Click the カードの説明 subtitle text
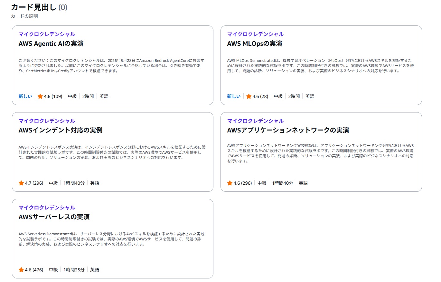The height and width of the screenshot is (282, 441). pyautogui.click(x=24, y=16)
